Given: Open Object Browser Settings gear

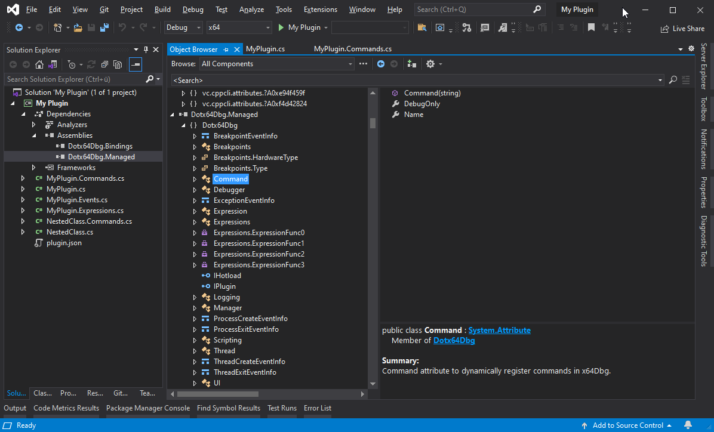Looking at the screenshot, I should (430, 64).
